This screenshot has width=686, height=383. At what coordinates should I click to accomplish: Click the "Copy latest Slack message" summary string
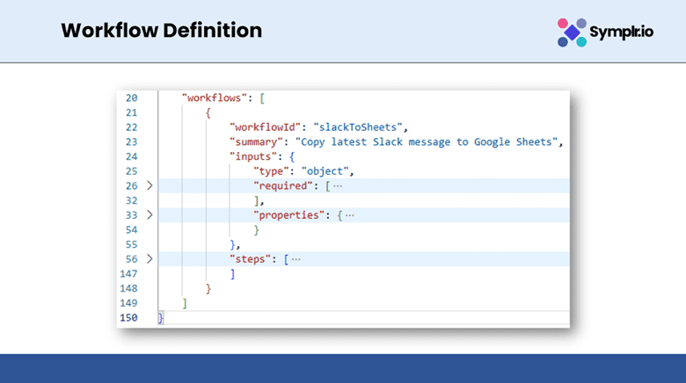[x=427, y=141]
